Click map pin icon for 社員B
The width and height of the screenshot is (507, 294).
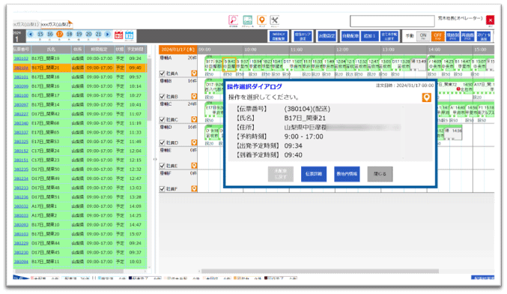coord(194,97)
